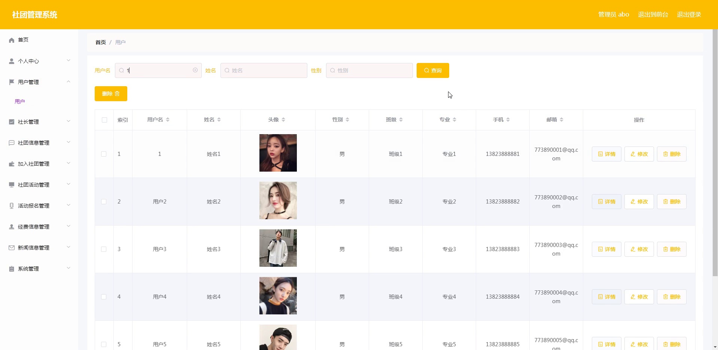Screen dimensions: 718x350
Task: Focus the 用户名 search input
Action: click(158, 70)
